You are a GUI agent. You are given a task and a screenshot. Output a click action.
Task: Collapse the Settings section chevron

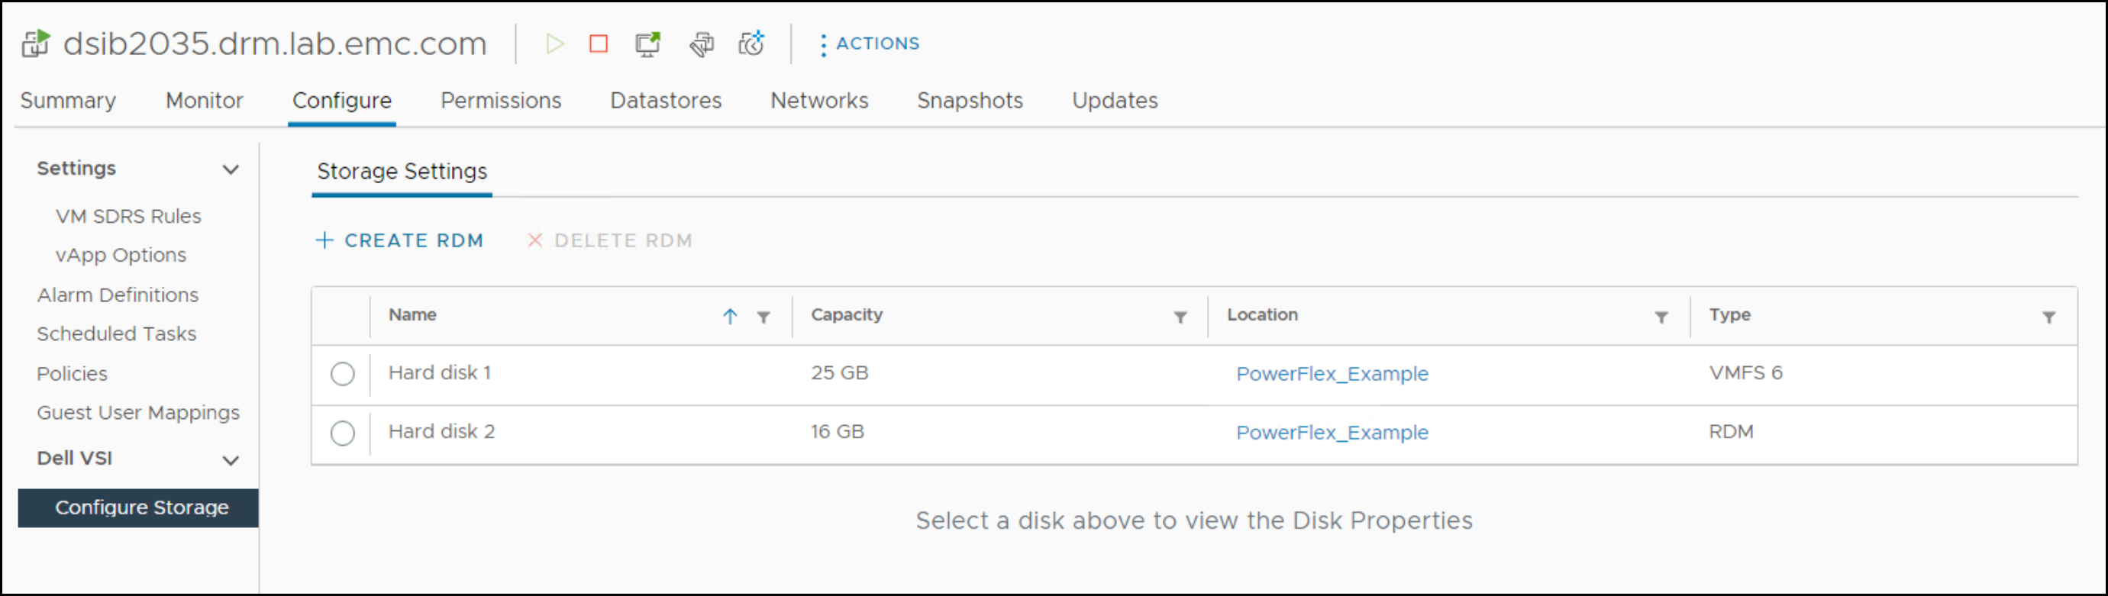click(232, 169)
